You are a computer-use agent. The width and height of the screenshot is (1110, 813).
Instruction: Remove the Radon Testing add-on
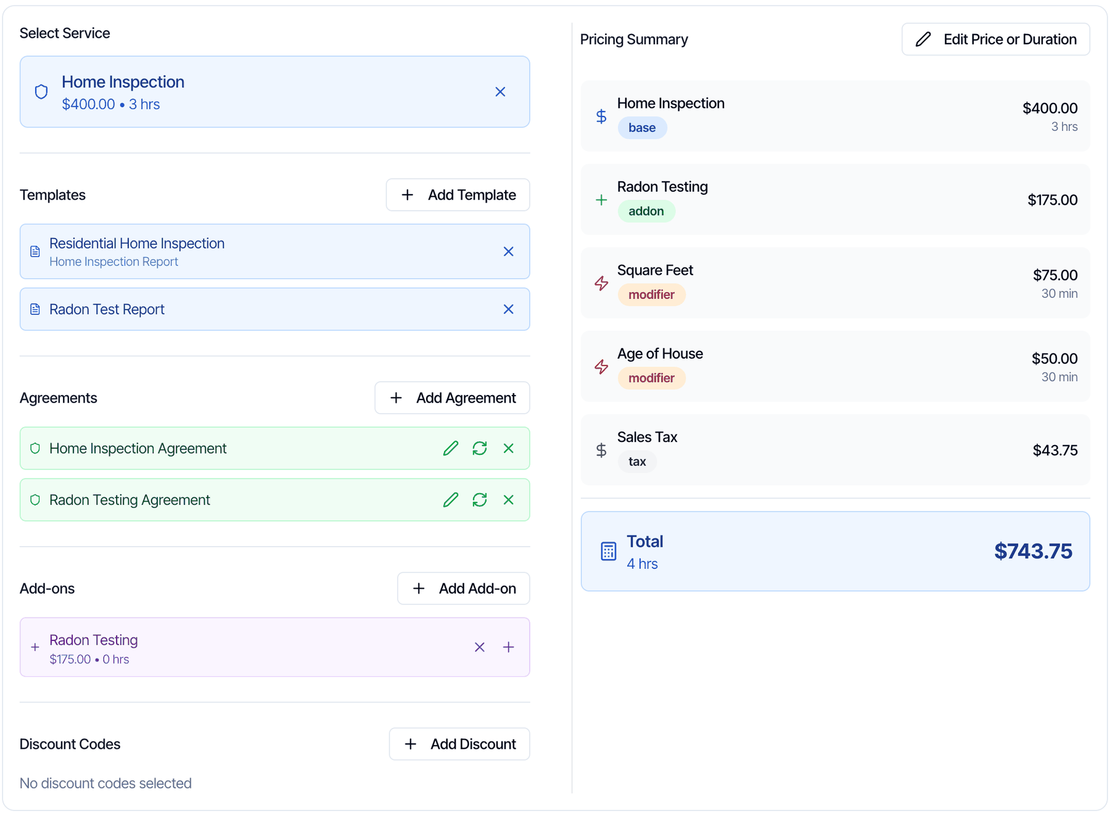tap(480, 647)
